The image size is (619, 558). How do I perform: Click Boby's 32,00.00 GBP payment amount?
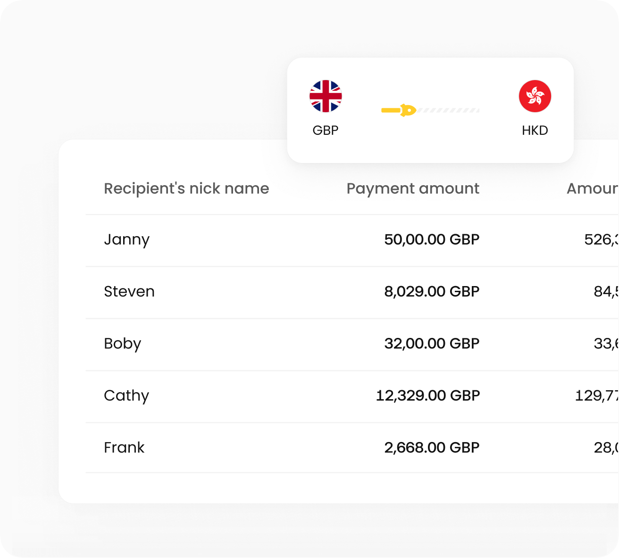(432, 344)
